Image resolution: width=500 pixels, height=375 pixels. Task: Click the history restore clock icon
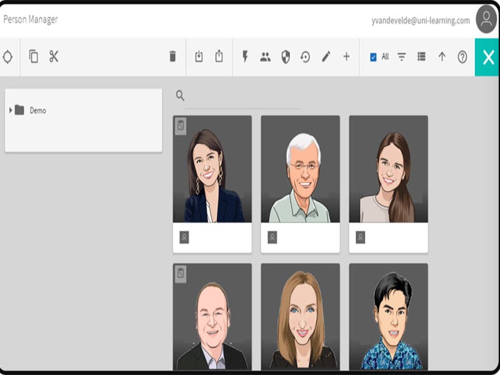point(306,57)
